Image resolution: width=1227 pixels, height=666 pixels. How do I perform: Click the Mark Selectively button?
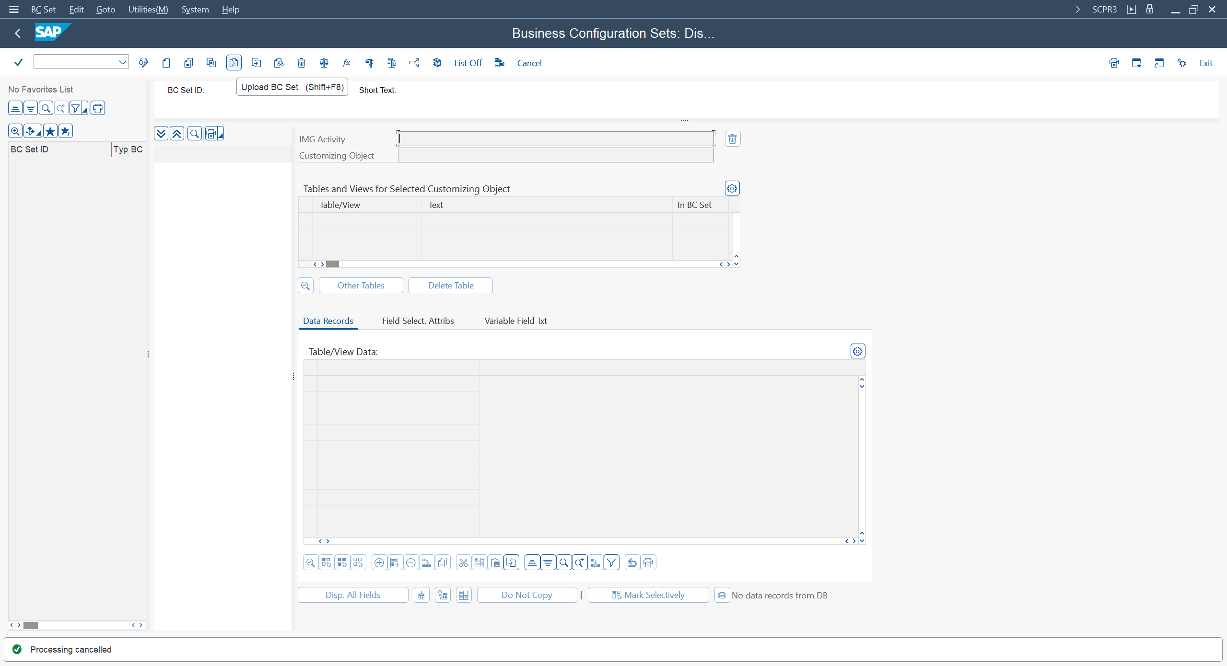[x=648, y=595]
